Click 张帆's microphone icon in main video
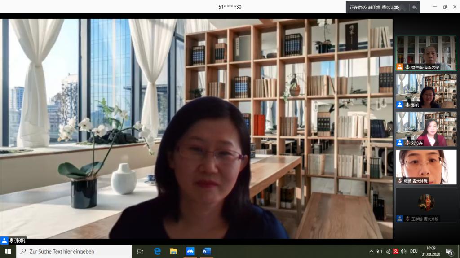This screenshot has height=258, width=460. [x=11, y=241]
